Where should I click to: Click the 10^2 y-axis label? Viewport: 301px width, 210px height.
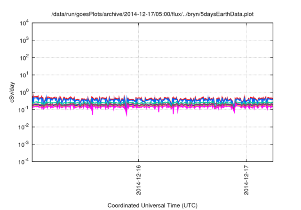coord(24,58)
